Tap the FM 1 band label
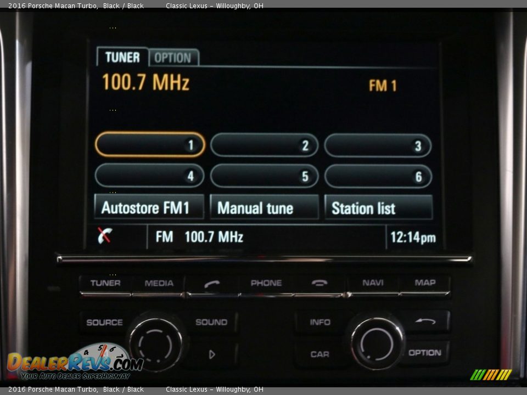 (x=383, y=86)
